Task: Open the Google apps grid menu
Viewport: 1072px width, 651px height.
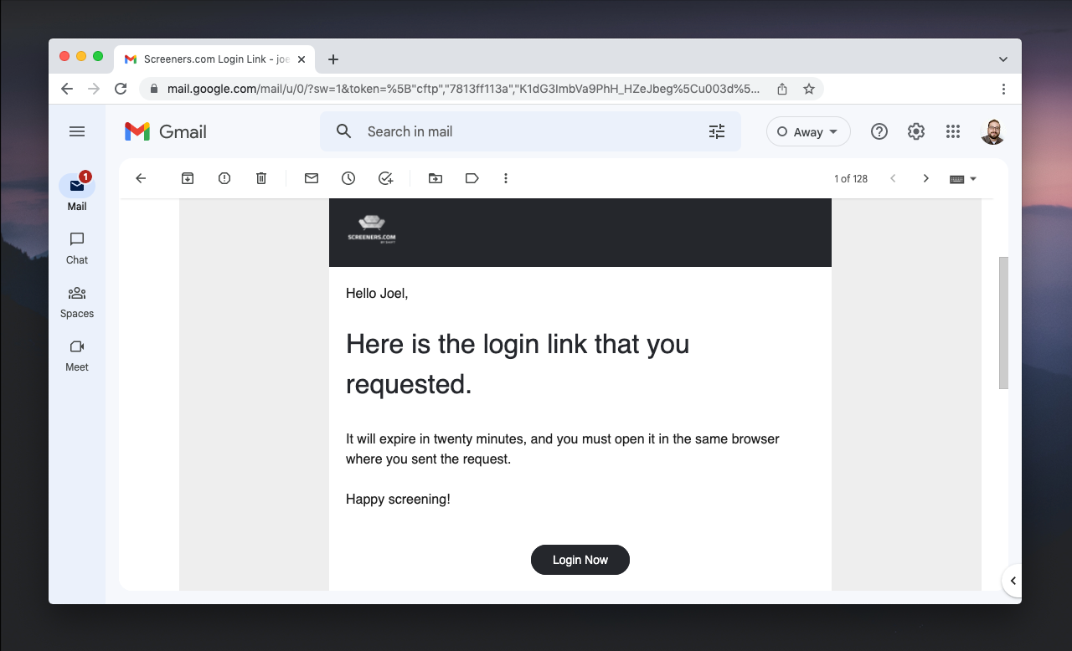Action: pyautogui.click(x=952, y=131)
